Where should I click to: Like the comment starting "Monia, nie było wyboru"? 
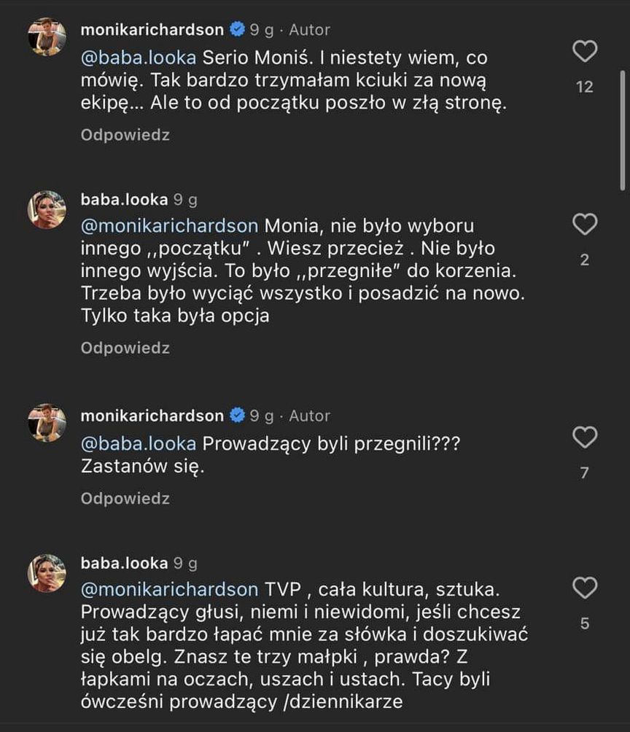pos(585,224)
